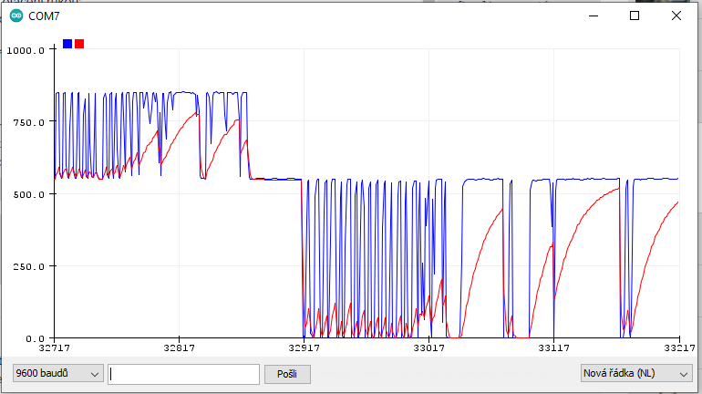Viewport: 702px width, 394px height.
Task: Focus the serial message text input field
Action: point(183,374)
